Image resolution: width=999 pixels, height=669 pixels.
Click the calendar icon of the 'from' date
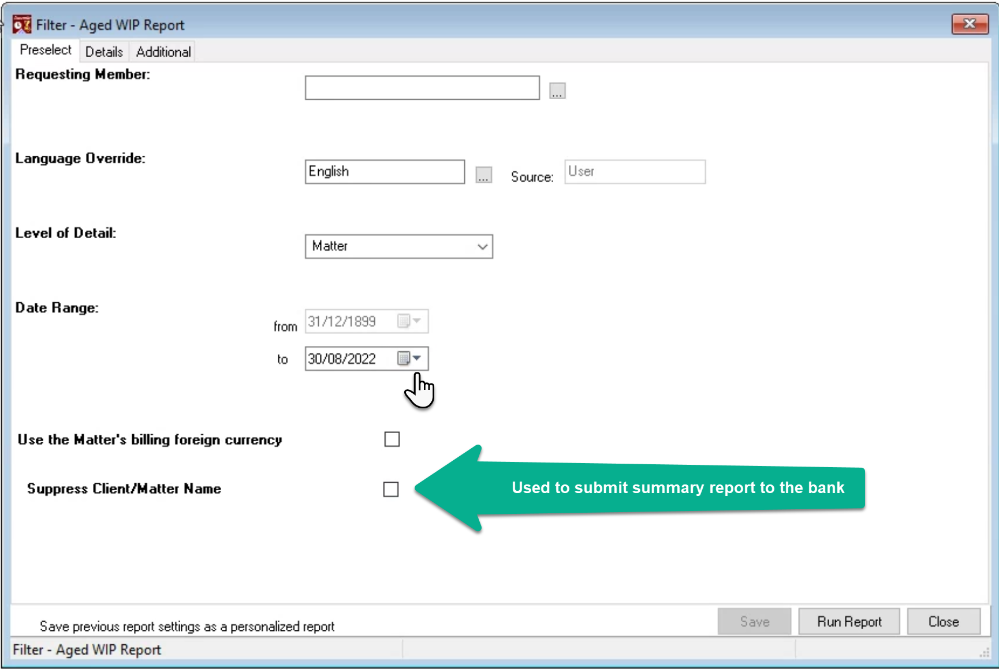pyautogui.click(x=404, y=321)
